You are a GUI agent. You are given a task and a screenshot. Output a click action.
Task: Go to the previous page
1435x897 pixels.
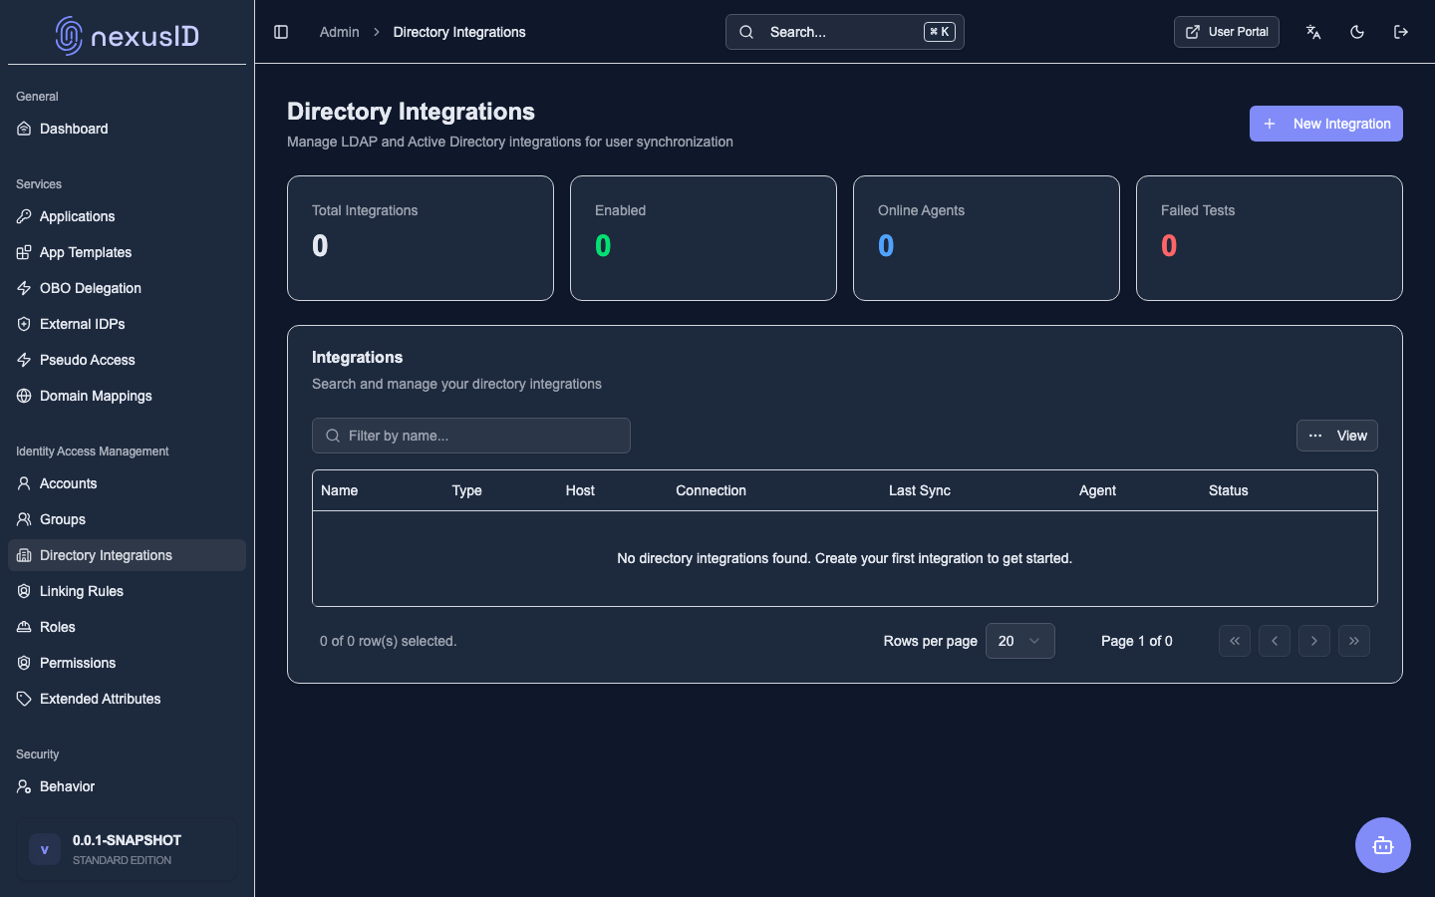pyautogui.click(x=1275, y=641)
